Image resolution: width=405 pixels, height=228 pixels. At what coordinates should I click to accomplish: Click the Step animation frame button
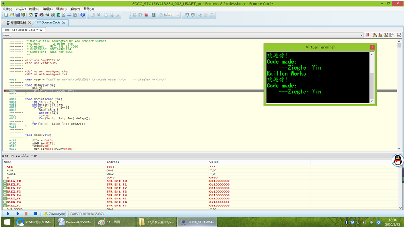point(17,214)
